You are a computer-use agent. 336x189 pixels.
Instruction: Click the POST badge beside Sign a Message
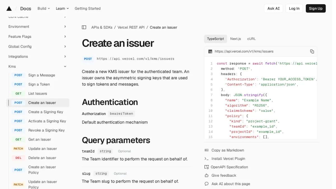click(x=18, y=75)
